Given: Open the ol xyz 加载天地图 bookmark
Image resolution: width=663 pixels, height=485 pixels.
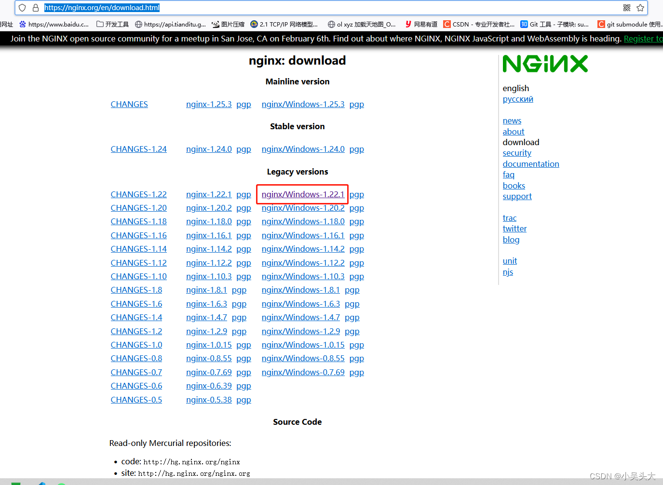Looking at the screenshot, I should pos(362,24).
